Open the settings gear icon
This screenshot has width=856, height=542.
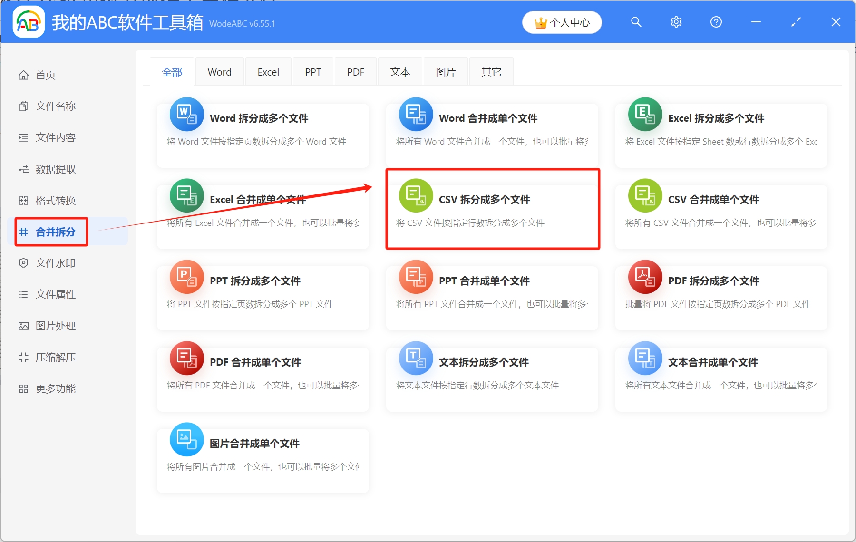click(676, 22)
